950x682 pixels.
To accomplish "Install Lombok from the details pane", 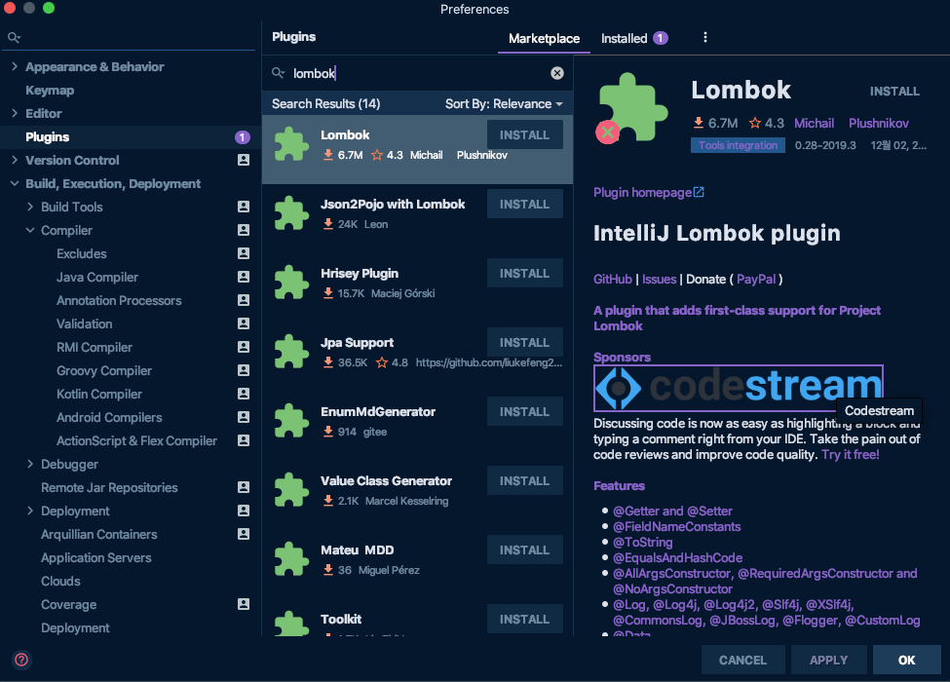I will click(x=894, y=92).
